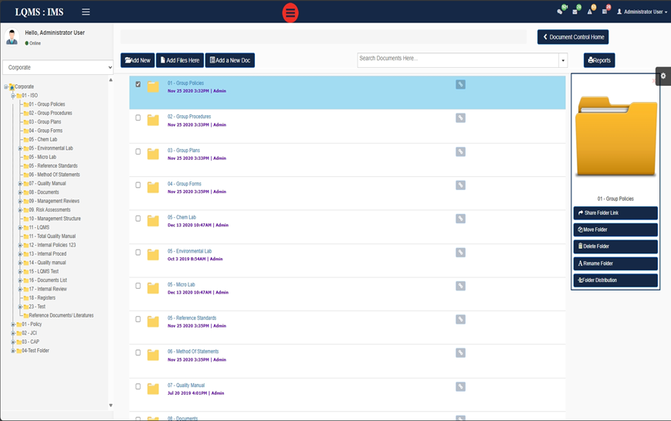Click the tag icon for 07 - Quality Manual
The image size is (671, 421).
pyautogui.click(x=460, y=386)
